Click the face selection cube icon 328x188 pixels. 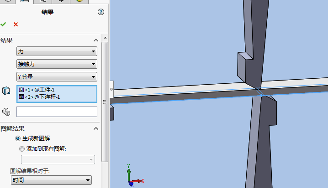coord(6,91)
